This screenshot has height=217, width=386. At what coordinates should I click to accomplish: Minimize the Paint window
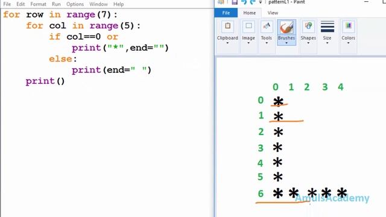point(366,2)
